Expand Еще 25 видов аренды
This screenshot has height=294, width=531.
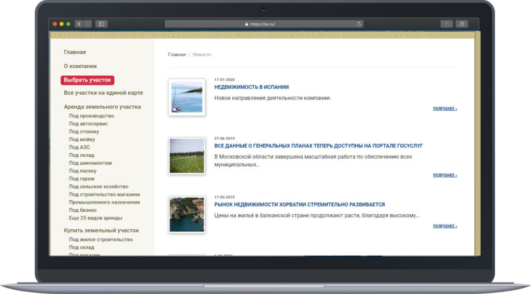tap(95, 218)
